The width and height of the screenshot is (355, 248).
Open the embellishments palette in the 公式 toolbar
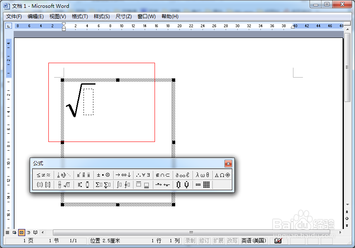click(x=83, y=175)
